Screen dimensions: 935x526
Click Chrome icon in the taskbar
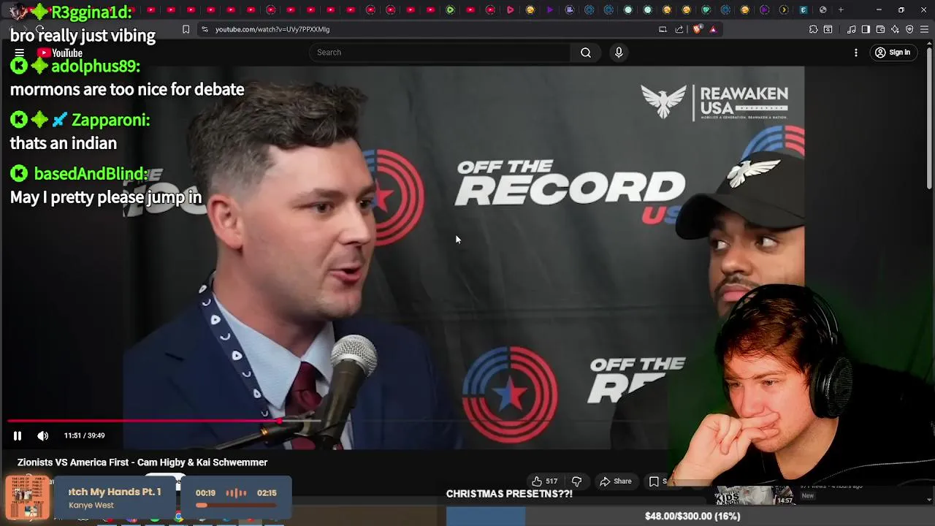(178, 517)
